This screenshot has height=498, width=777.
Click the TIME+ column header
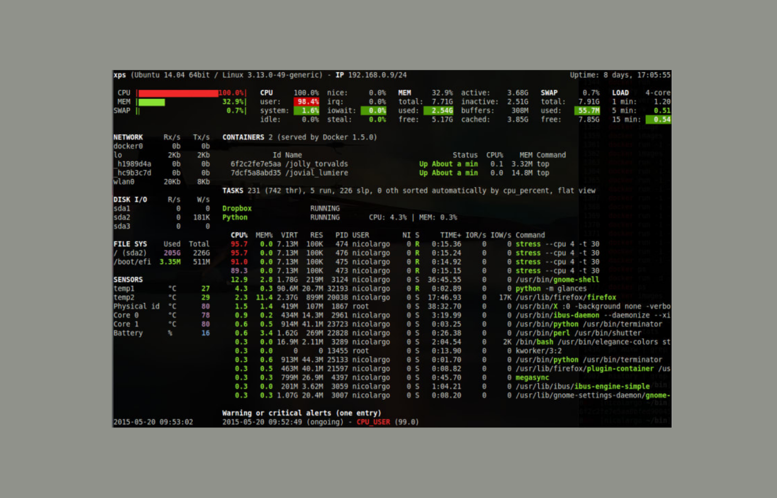click(450, 235)
